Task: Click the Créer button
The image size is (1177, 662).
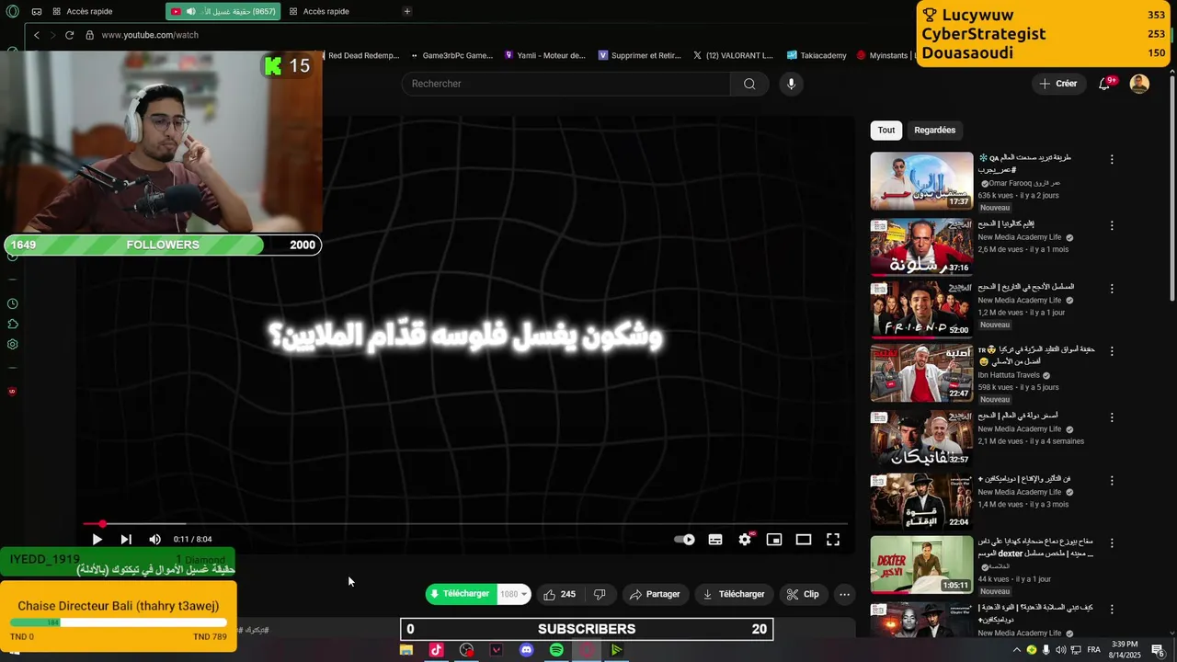Action: (1057, 84)
